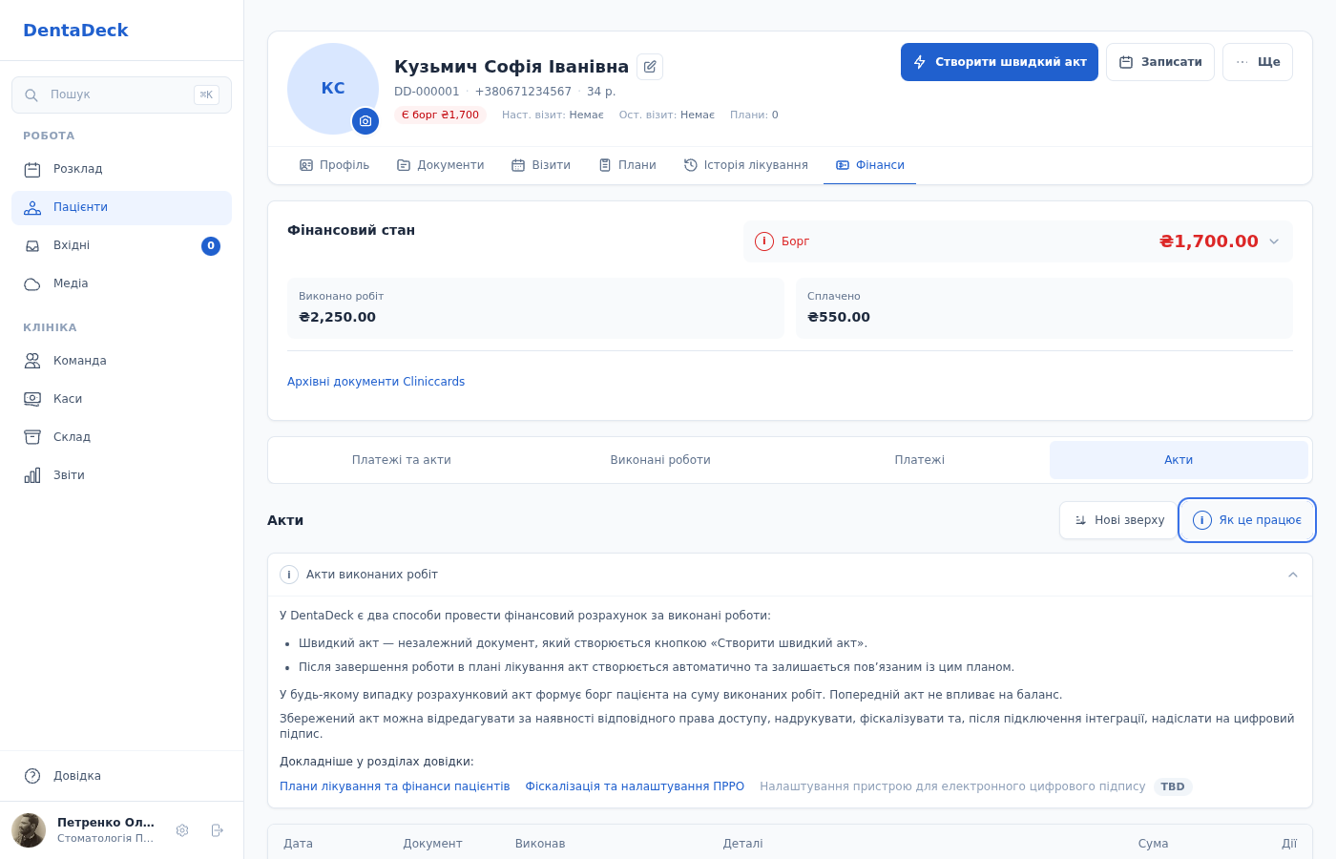The width and height of the screenshot is (1336, 859).
Task: Switch to the Документи tab
Action: point(440,165)
